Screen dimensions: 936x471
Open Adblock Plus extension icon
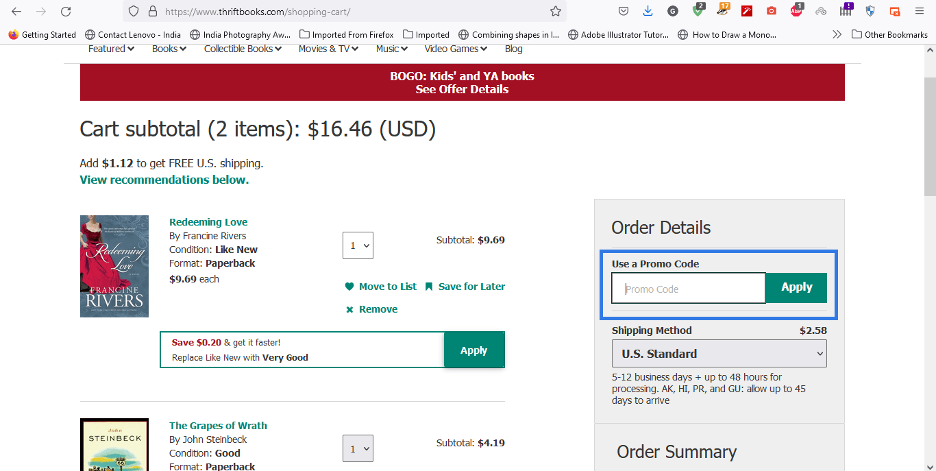click(x=796, y=10)
